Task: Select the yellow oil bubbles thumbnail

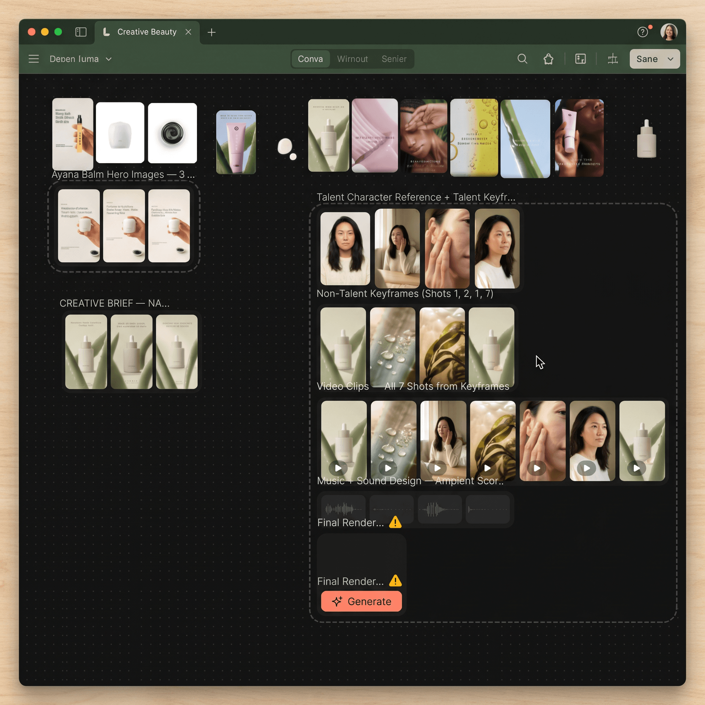Action: coord(474,138)
